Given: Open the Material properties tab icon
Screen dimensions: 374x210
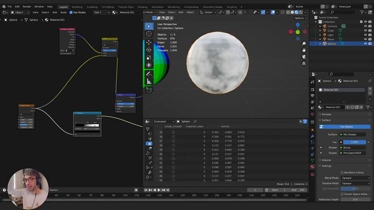Looking at the screenshot, I should tap(313, 167).
